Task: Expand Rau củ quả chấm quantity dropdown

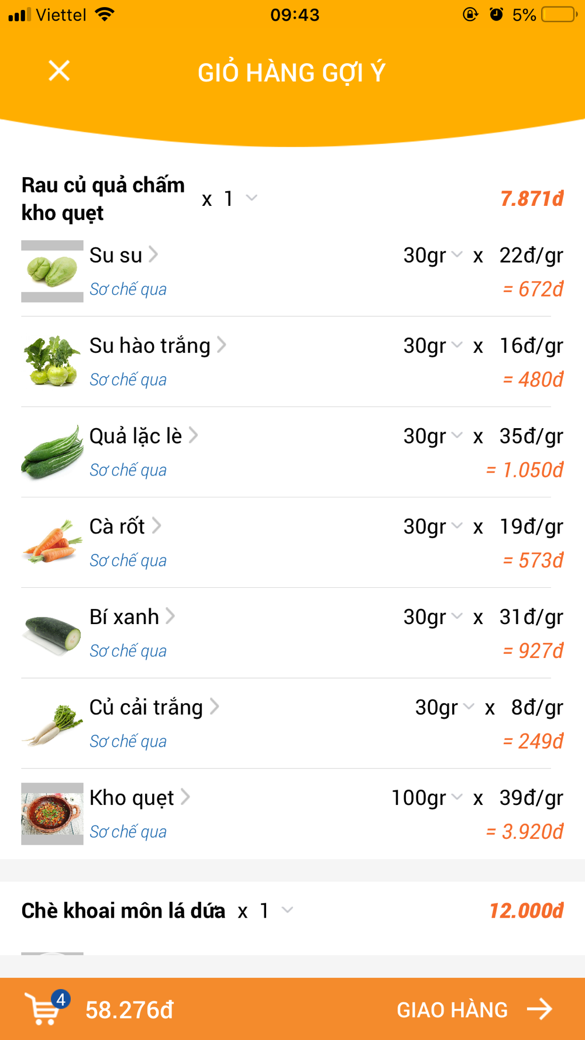Action: 252,198
